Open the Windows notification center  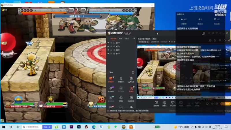point(226,127)
